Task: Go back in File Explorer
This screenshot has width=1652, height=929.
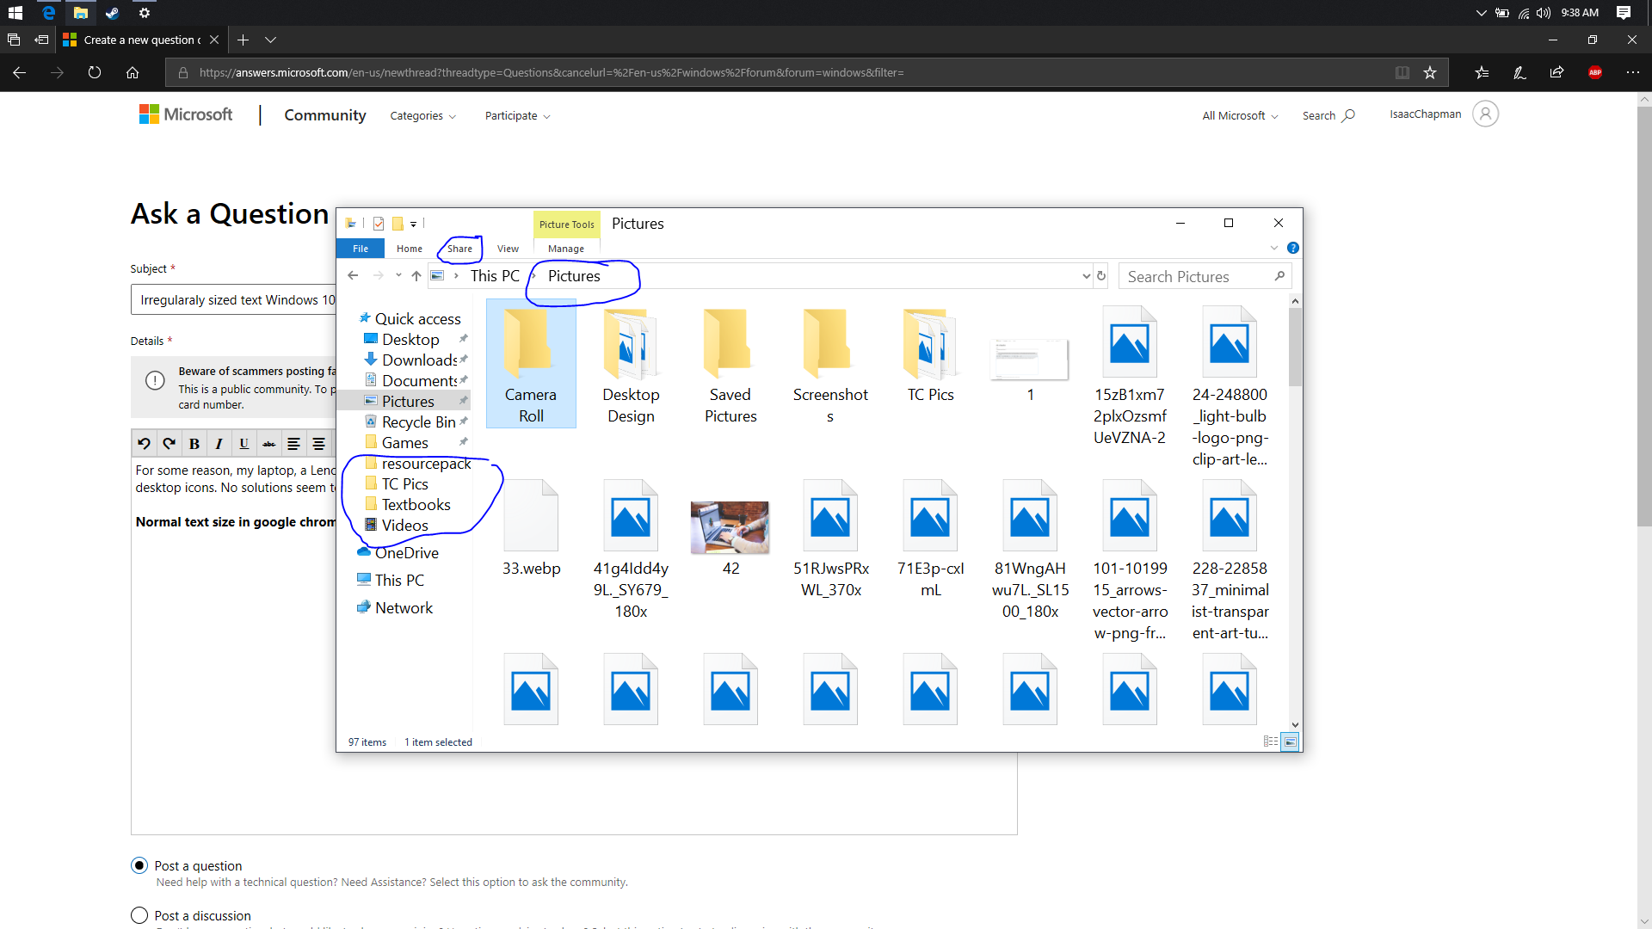Action: (x=353, y=276)
